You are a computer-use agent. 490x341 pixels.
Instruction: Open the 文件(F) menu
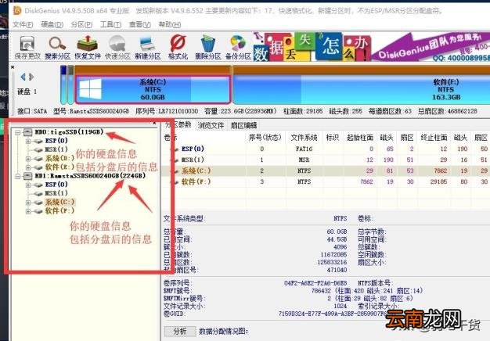[x=23, y=24]
